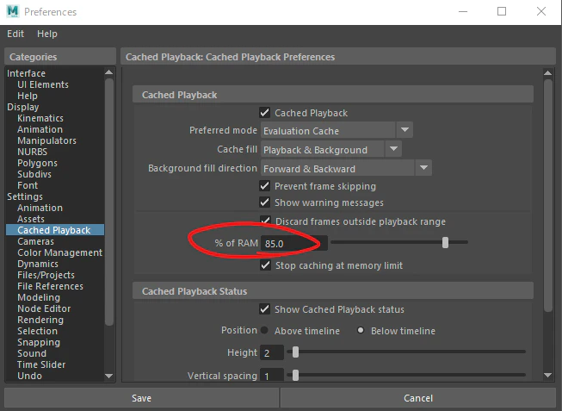Viewport: 562px width, 411px height.
Task: Collapse the Cached Playback section header
Action: click(x=333, y=95)
